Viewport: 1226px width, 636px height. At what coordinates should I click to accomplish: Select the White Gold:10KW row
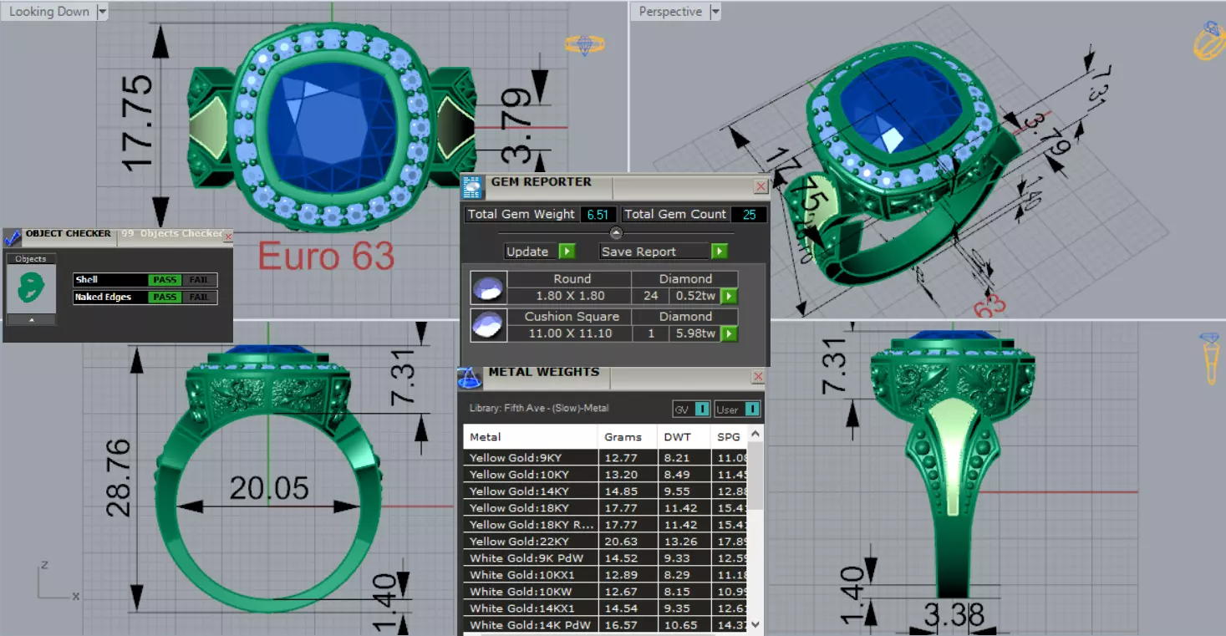(x=606, y=592)
